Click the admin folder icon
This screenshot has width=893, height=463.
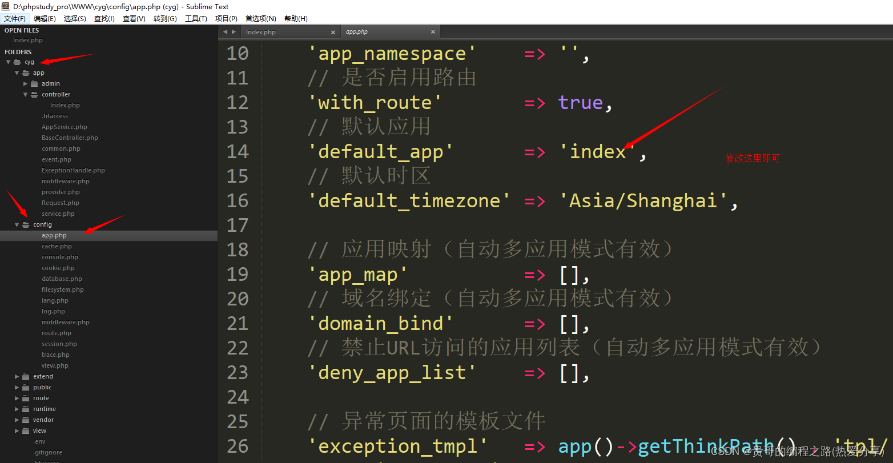[x=34, y=84]
